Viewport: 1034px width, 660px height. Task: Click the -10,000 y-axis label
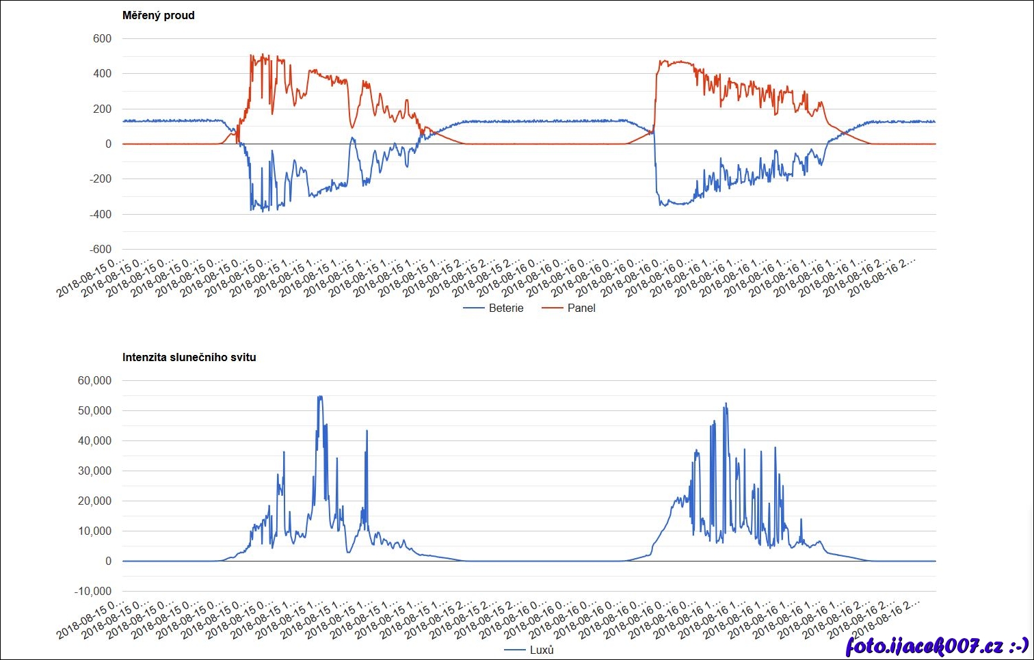tap(93, 591)
